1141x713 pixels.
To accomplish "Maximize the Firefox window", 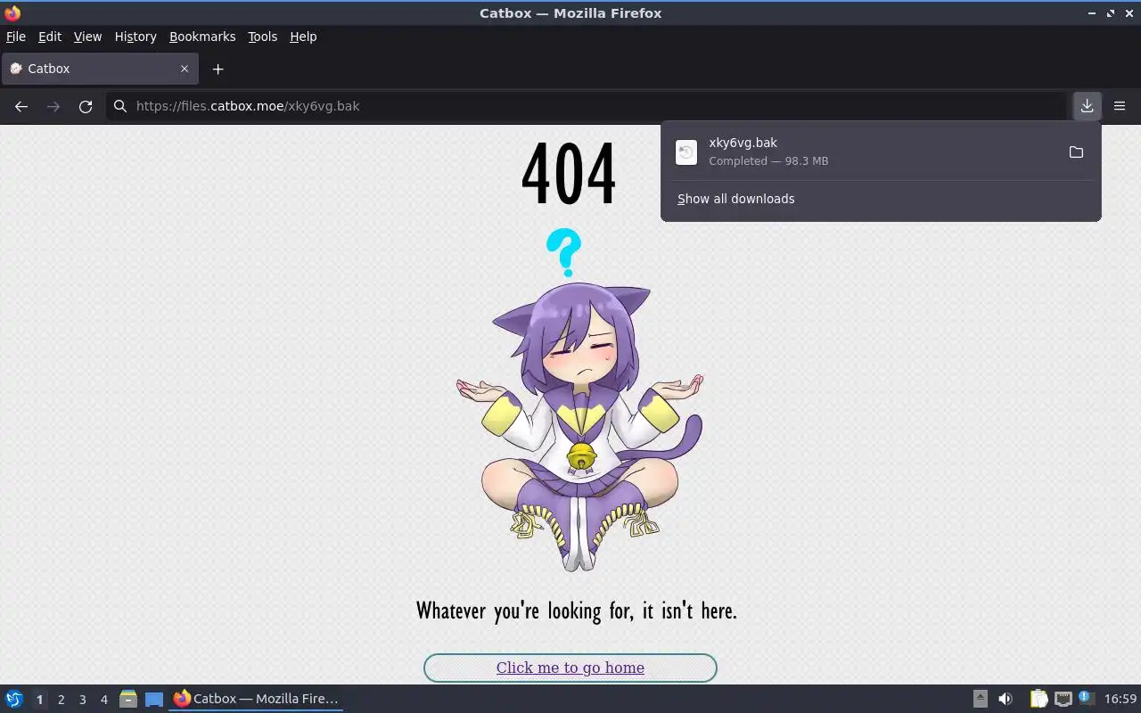I will (x=1111, y=13).
